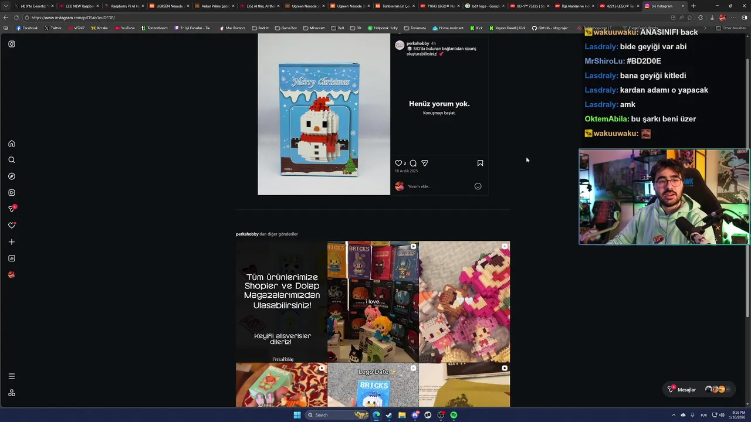The image size is (751, 422).
Task: Expand the Reddit bookmarks folder
Action: point(260,28)
